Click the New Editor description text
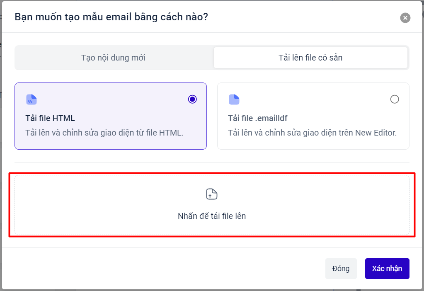 (x=313, y=133)
